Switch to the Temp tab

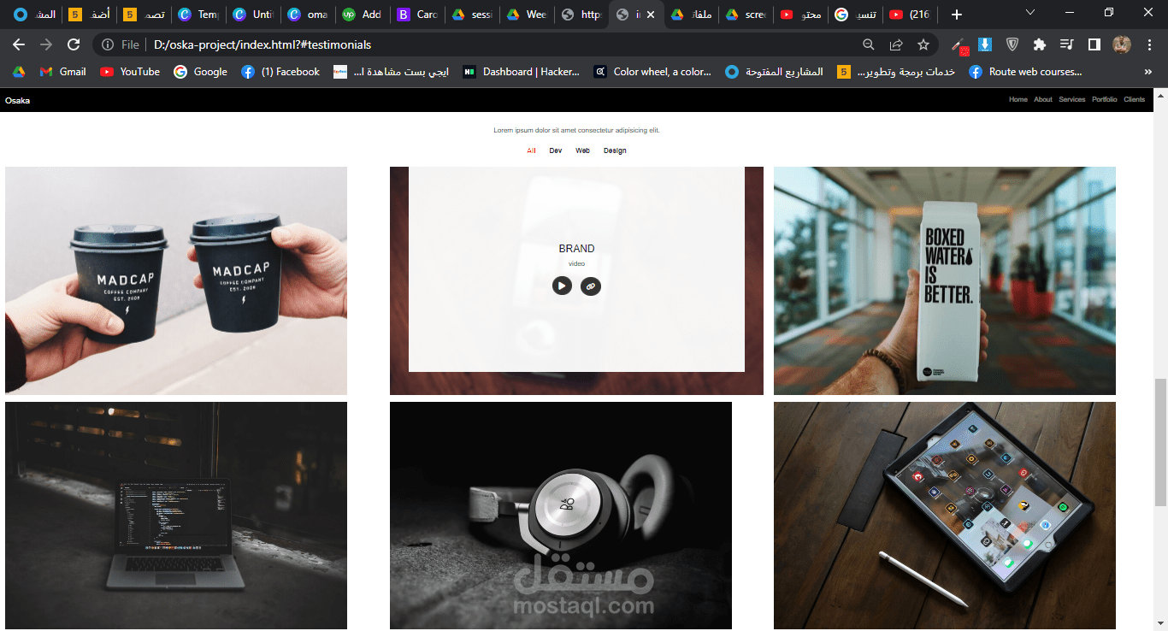[198, 15]
